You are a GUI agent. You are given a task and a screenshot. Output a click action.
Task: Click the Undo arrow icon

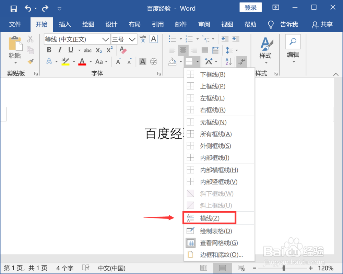[x=28, y=9]
